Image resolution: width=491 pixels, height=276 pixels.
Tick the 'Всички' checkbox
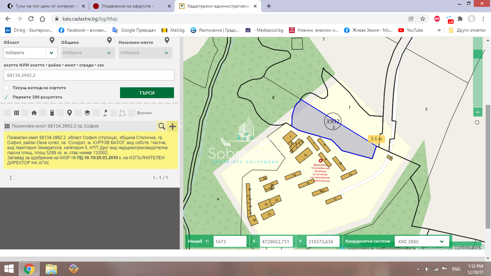tap(132, 113)
